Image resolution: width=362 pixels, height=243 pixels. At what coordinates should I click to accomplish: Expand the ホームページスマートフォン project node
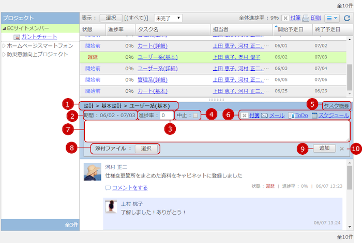[x=4, y=46]
